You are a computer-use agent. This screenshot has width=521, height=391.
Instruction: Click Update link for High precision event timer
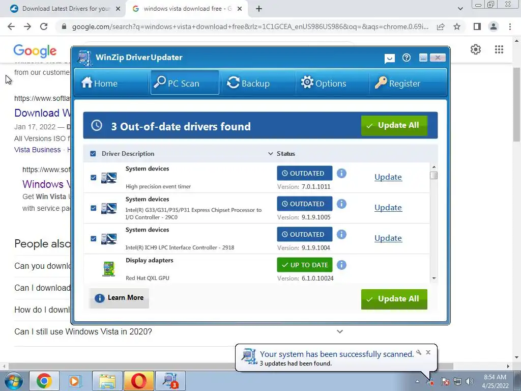[x=388, y=177]
